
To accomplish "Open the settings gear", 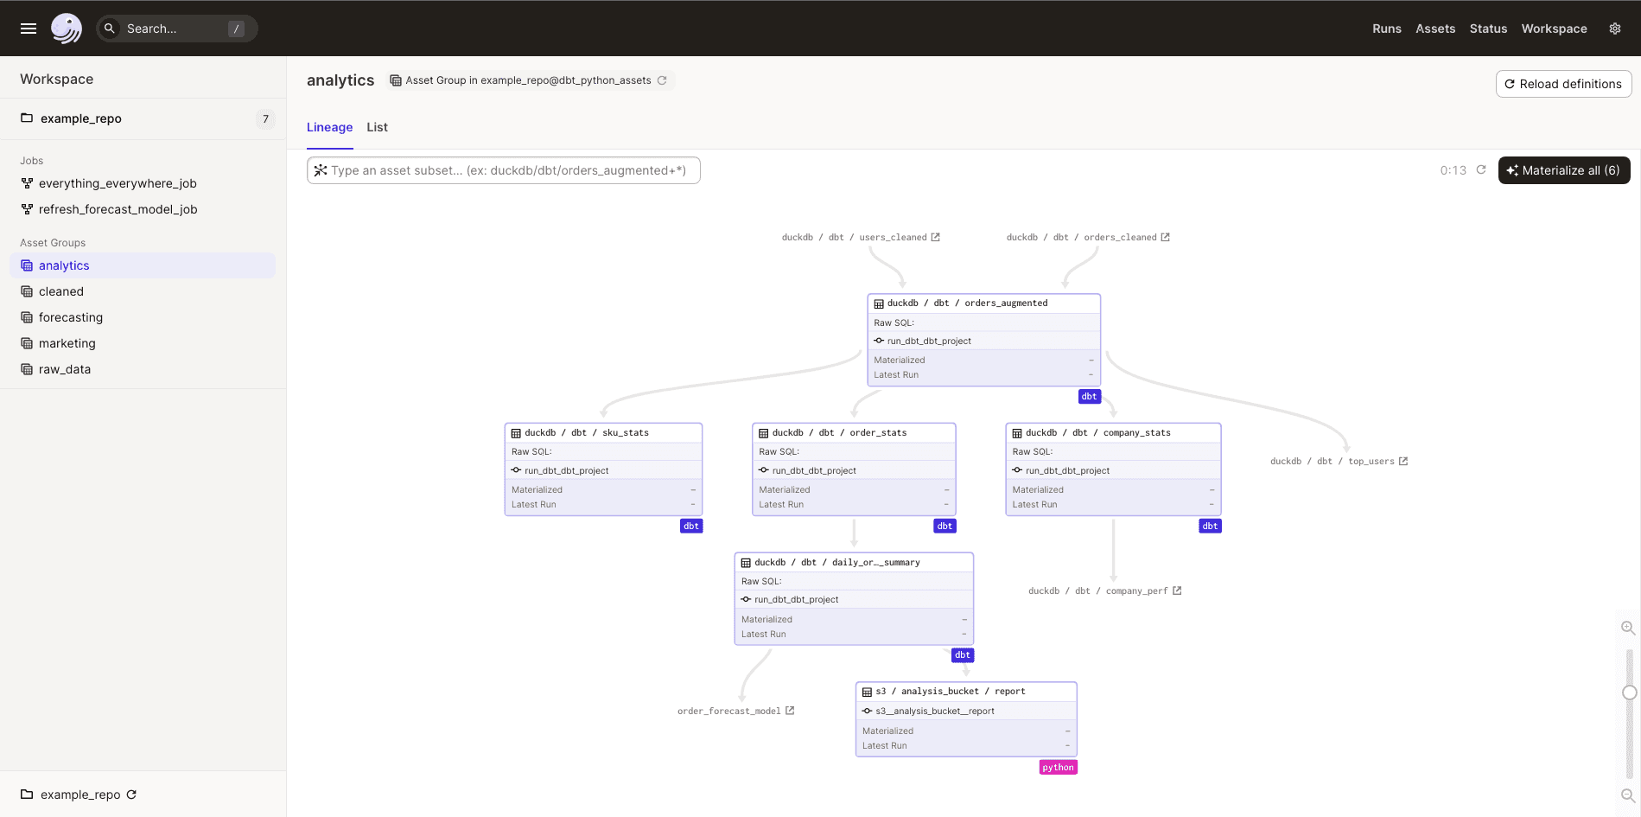I will [1614, 28].
